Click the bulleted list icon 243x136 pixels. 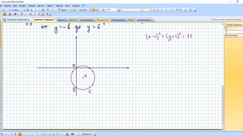point(166,10)
